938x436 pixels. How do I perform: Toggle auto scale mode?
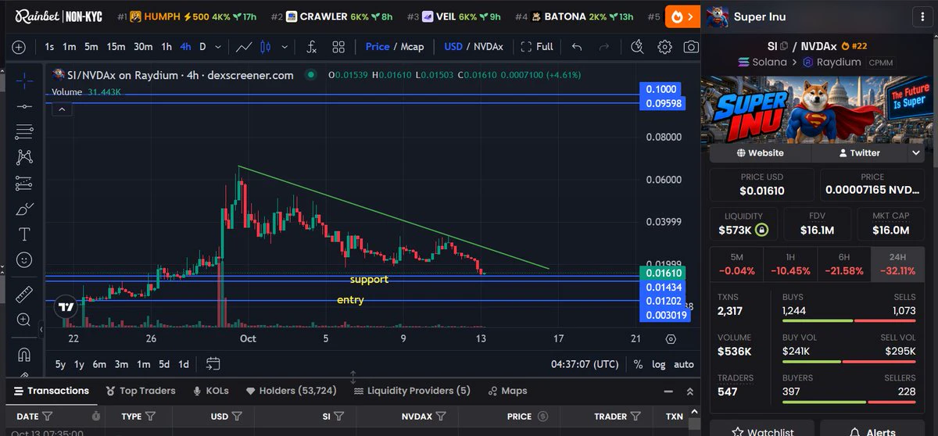pyautogui.click(x=684, y=364)
